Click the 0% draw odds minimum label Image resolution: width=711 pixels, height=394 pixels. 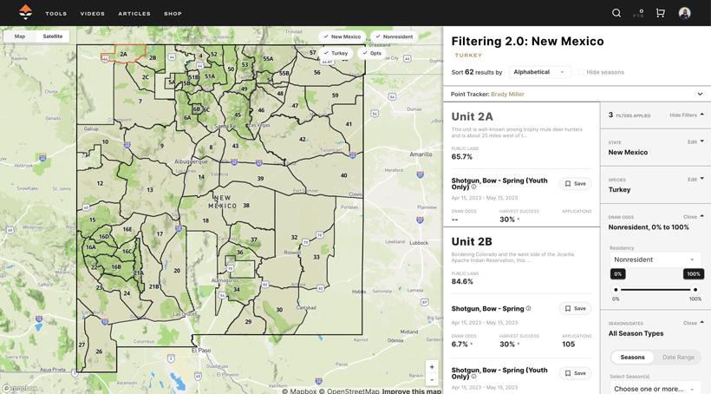click(x=618, y=273)
